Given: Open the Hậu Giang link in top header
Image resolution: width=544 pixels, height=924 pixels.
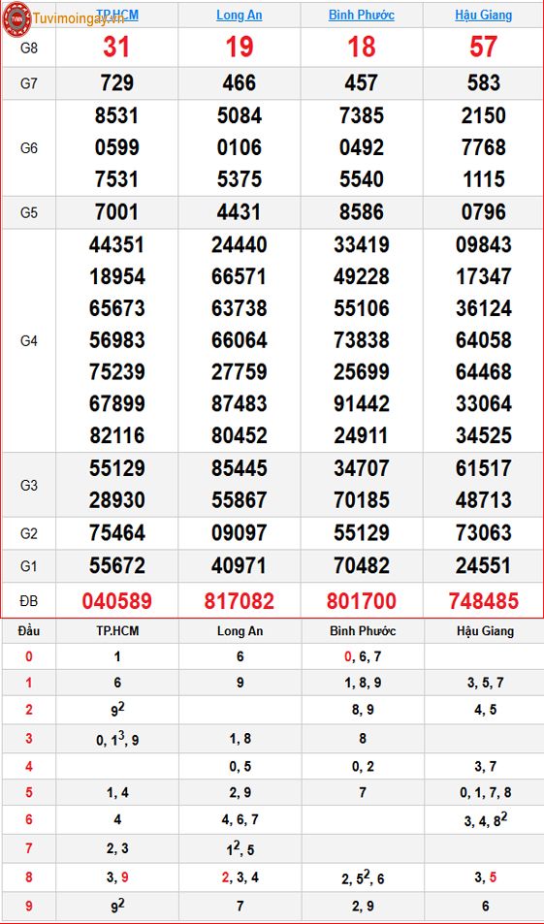Looking at the screenshot, I should click(483, 15).
